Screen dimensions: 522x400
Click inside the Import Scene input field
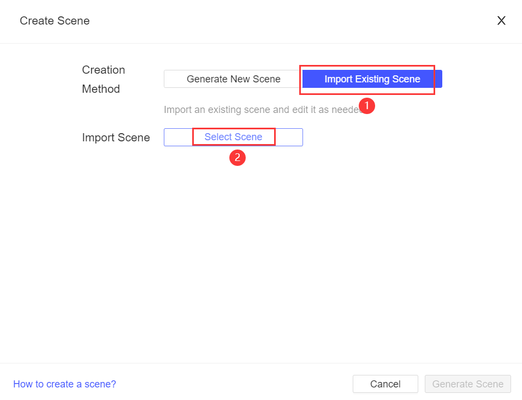pos(180,137)
